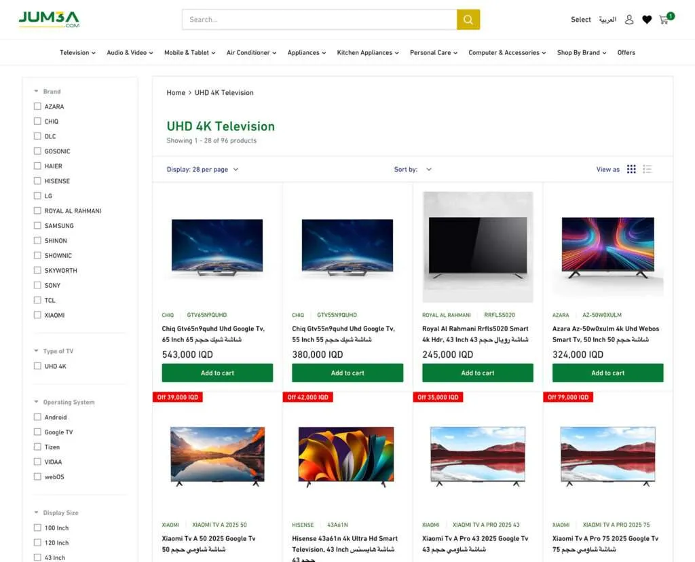The height and width of the screenshot is (562, 695).
Task: Open the Audio & Video menu
Action: click(130, 52)
